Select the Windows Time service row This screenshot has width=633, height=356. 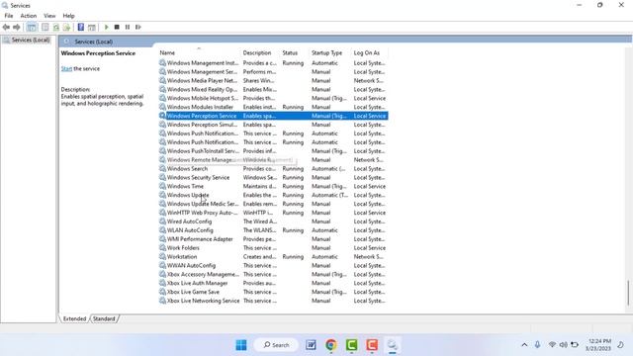[x=273, y=186]
